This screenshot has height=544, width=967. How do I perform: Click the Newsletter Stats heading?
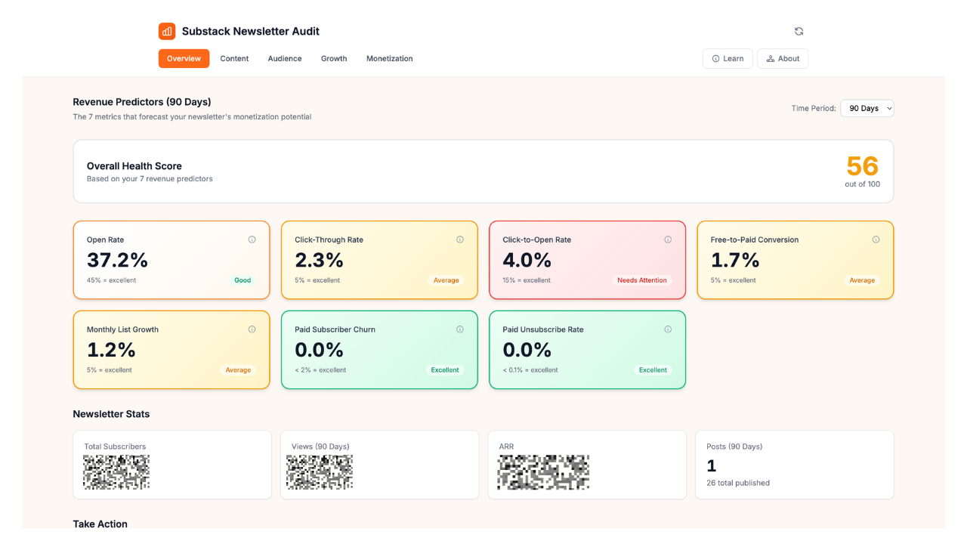click(x=111, y=414)
